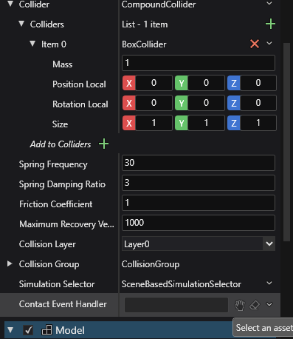Click the Contact Event Handler asset field
Image resolution: width=293 pixels, height=339 pixels.
click(x=176, y=305)
